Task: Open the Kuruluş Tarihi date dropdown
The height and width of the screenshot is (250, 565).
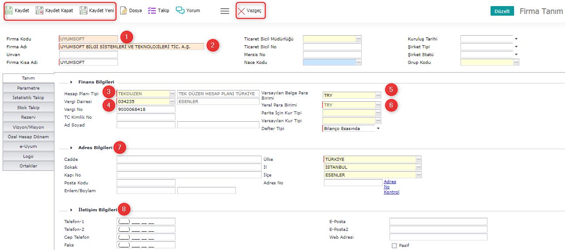Action: 516,39
